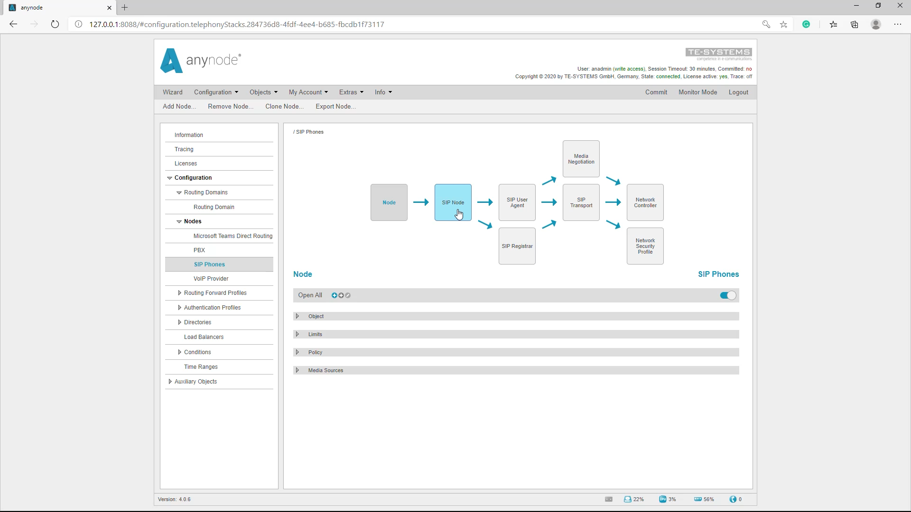Open the My Account dropdown menu

coord(308,92)
